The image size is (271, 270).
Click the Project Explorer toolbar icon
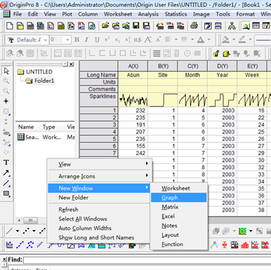coord(246,26)
